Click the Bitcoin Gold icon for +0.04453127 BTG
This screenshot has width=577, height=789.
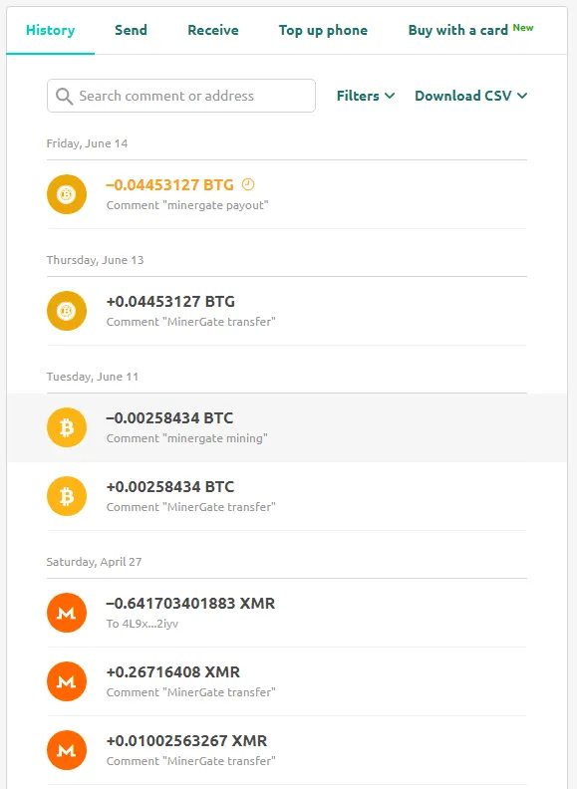pyautogui.click(x=67, y=311)
